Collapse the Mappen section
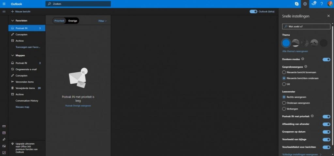This screenshot has width=334, height=156. coord(12,55)
